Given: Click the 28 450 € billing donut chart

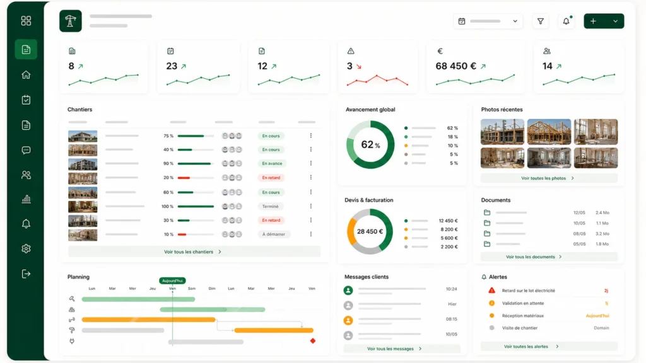Looking at the screenshot, I should (x=370, y=231).
